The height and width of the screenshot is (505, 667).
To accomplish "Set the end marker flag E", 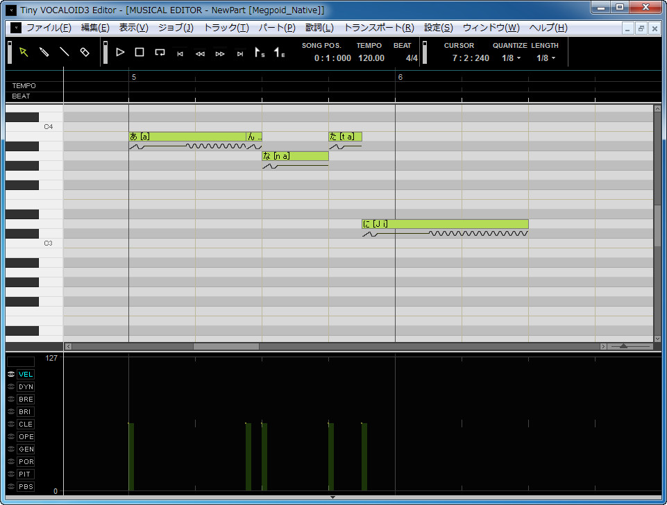I will tap(280, 52).
